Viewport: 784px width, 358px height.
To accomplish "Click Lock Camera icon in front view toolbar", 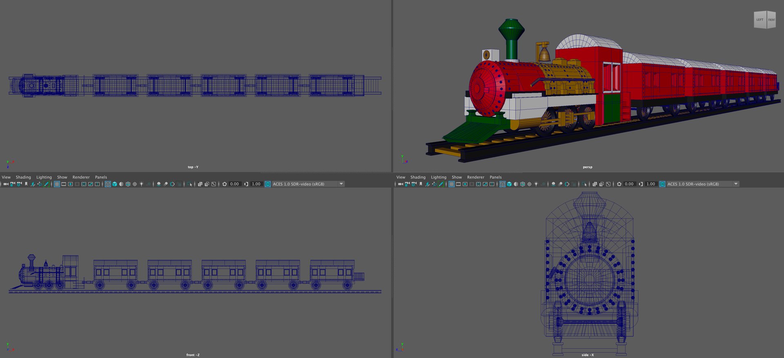I will point(12,184).
